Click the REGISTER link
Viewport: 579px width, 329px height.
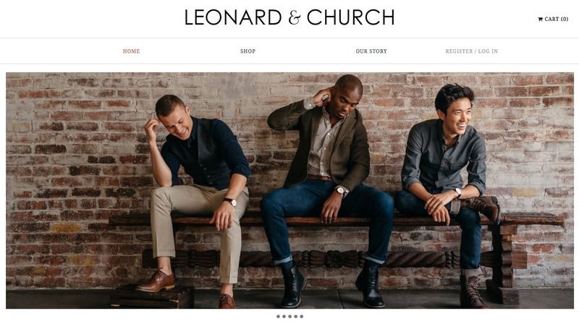point(459,51)
